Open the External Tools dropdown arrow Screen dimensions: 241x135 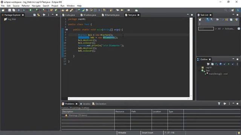pos(47,10)
